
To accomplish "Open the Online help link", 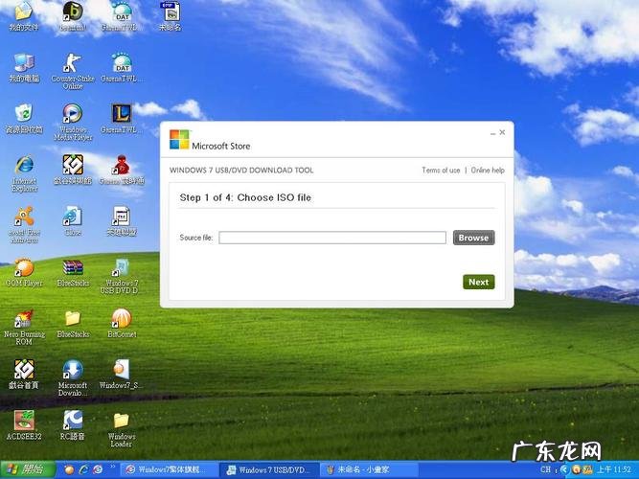I will coord(488,171).
